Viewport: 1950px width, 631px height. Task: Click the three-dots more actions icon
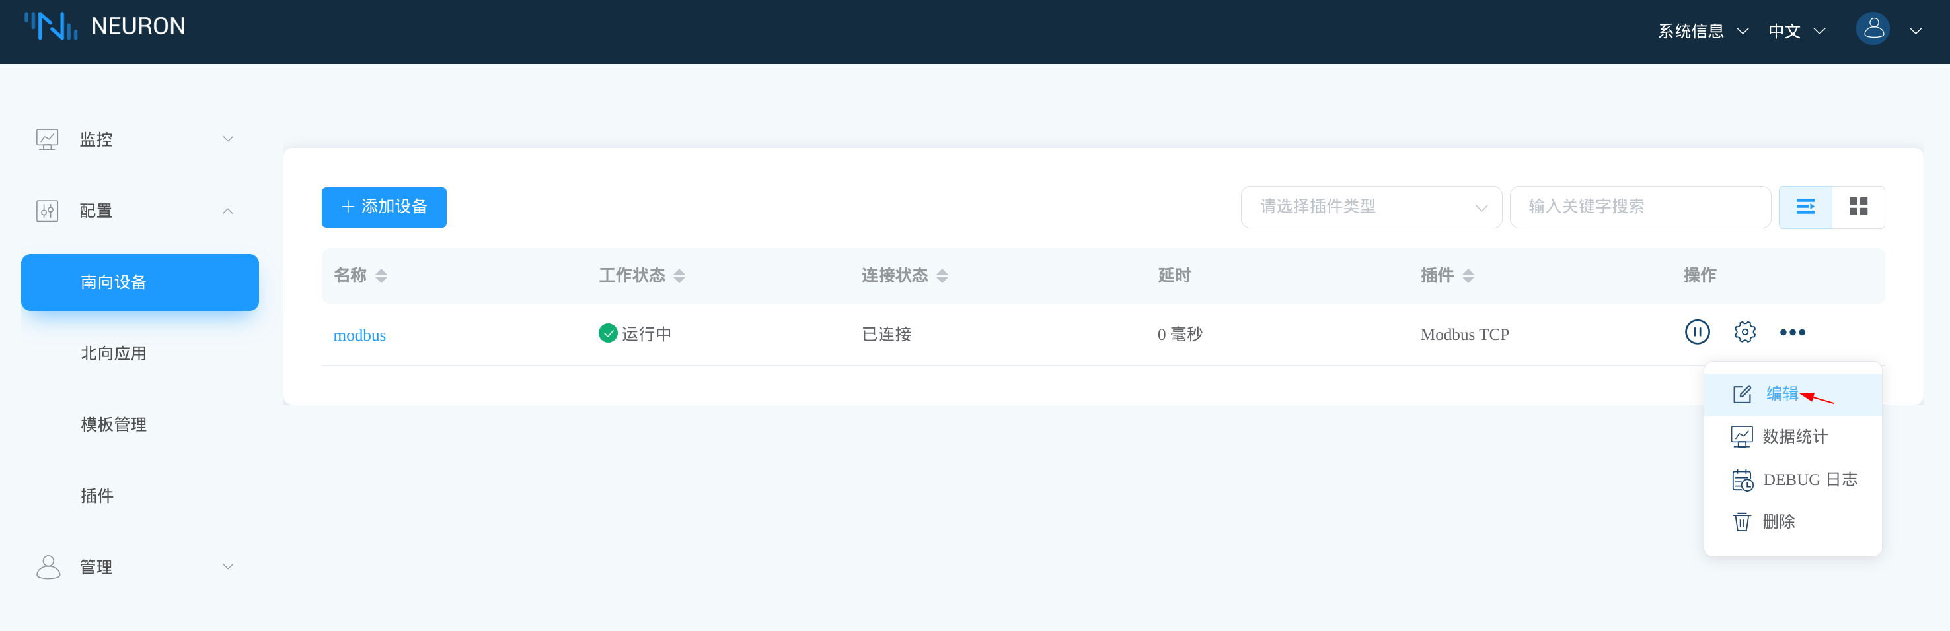[1792, 333]
